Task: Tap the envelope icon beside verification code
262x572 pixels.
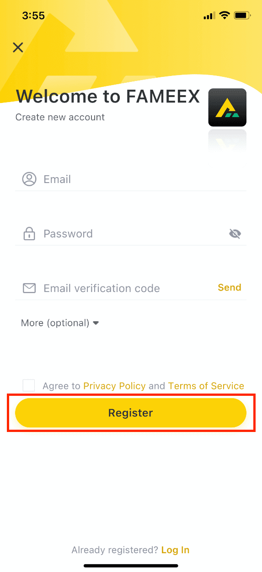Action: (x=29, y=288)
